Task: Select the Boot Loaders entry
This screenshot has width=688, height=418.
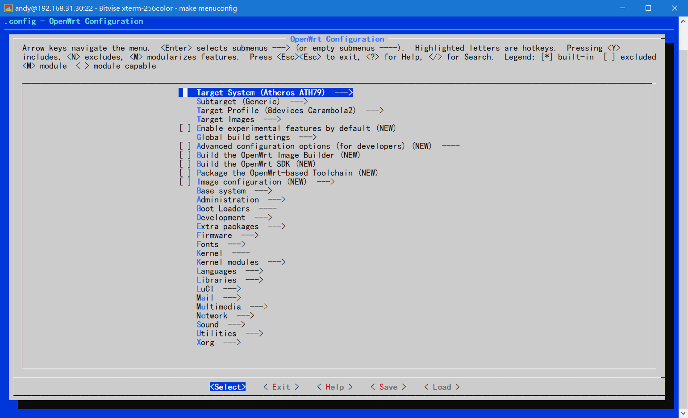Action: click(x=237, y=208)
